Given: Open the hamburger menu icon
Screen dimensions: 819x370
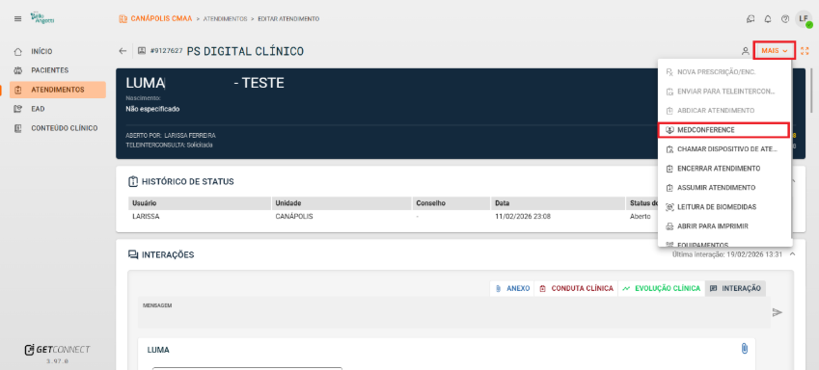Looking at the screenshot, I should pyautogui.click(x=17, y=18).
